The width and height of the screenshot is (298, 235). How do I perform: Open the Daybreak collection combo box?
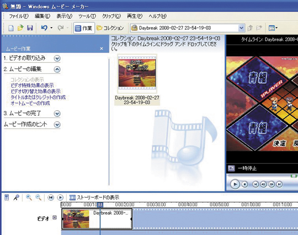[x=188, y=28]
